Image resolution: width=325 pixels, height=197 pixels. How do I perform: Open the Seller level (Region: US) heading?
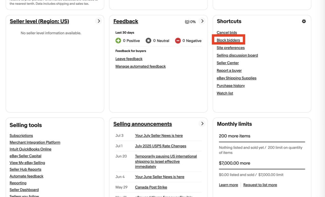point(39,21)
